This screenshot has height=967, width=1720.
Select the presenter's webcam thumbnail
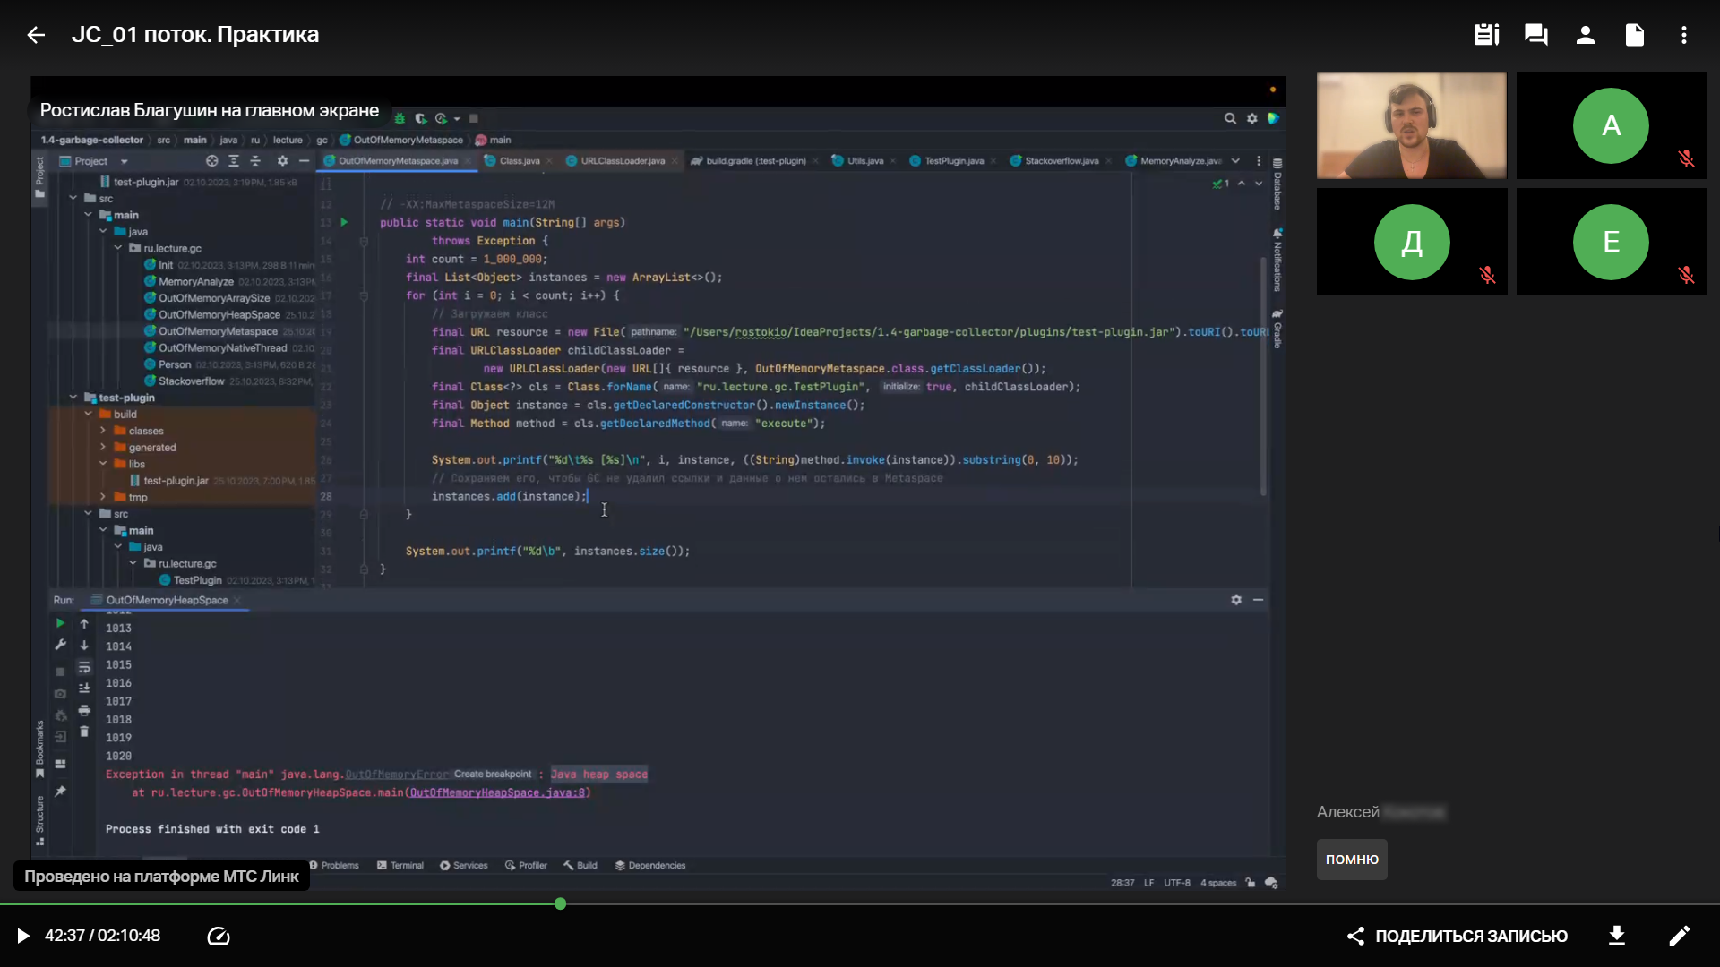tap(1411, 125)
